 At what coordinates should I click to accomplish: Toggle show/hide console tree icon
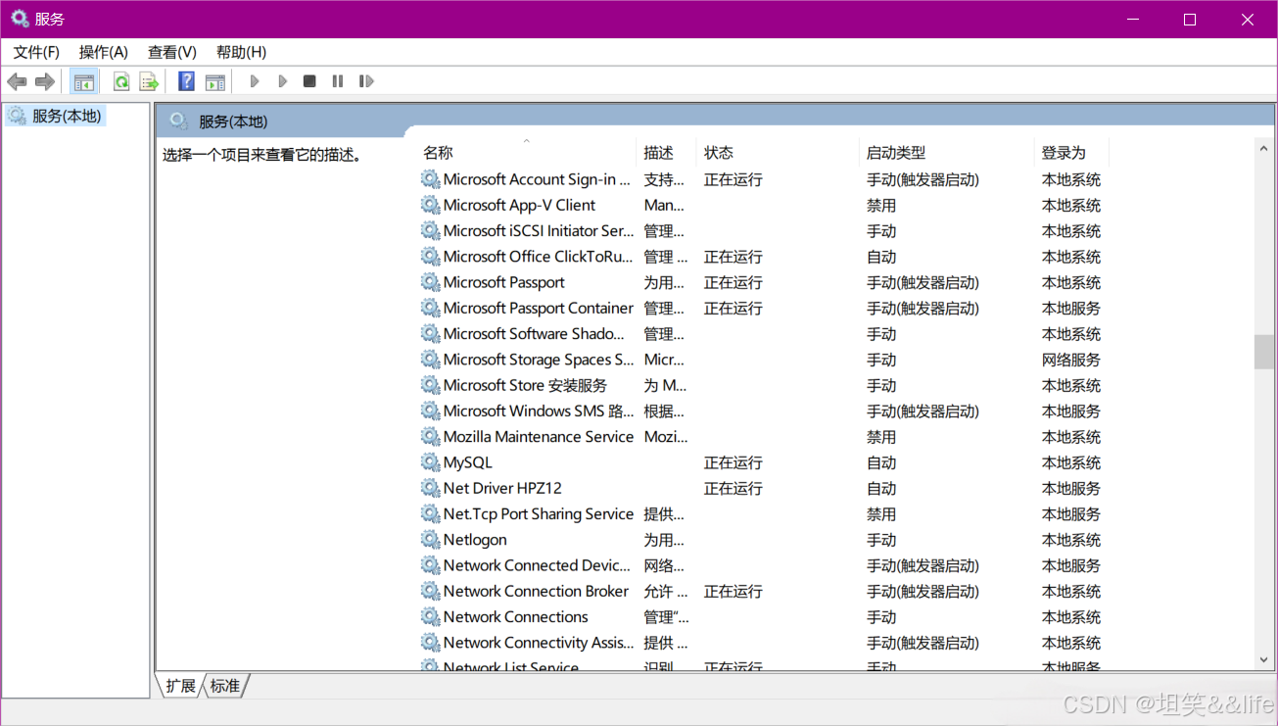[x=84, y=81]
